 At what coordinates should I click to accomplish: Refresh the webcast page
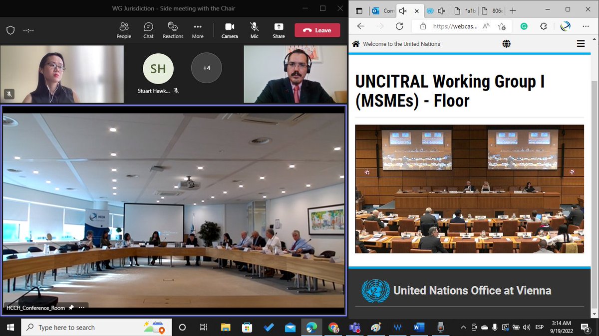click(x=399, y=26)
